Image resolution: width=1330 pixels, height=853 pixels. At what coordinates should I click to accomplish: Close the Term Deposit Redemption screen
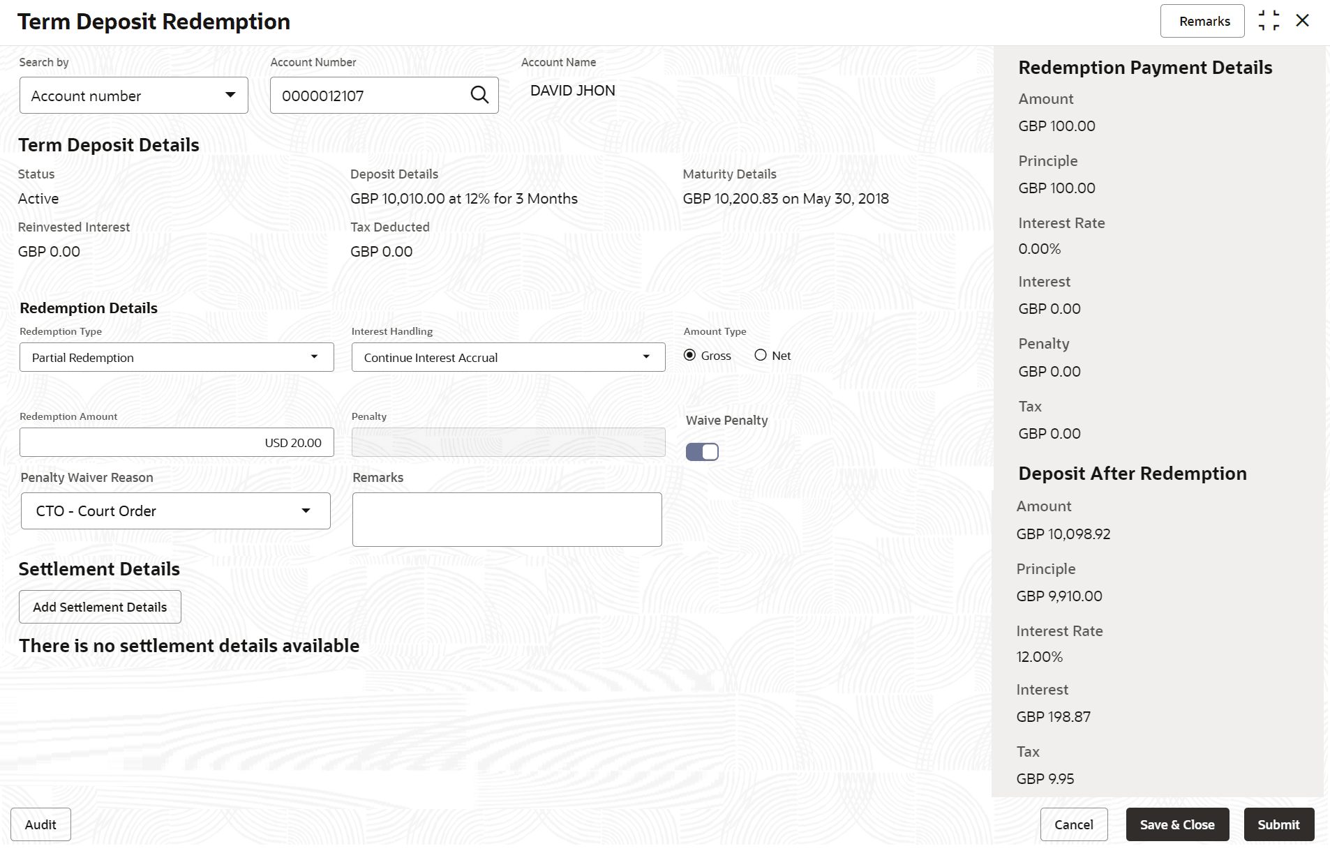point(1302,21)
